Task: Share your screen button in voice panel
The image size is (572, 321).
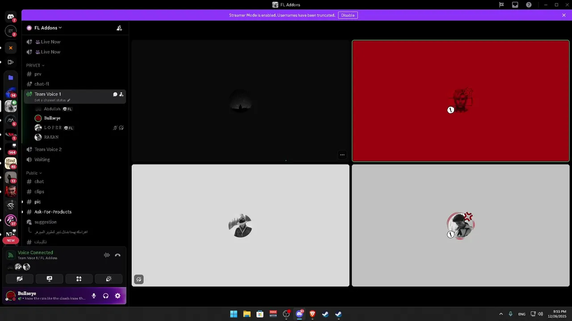Action: [x=49, y=279]
